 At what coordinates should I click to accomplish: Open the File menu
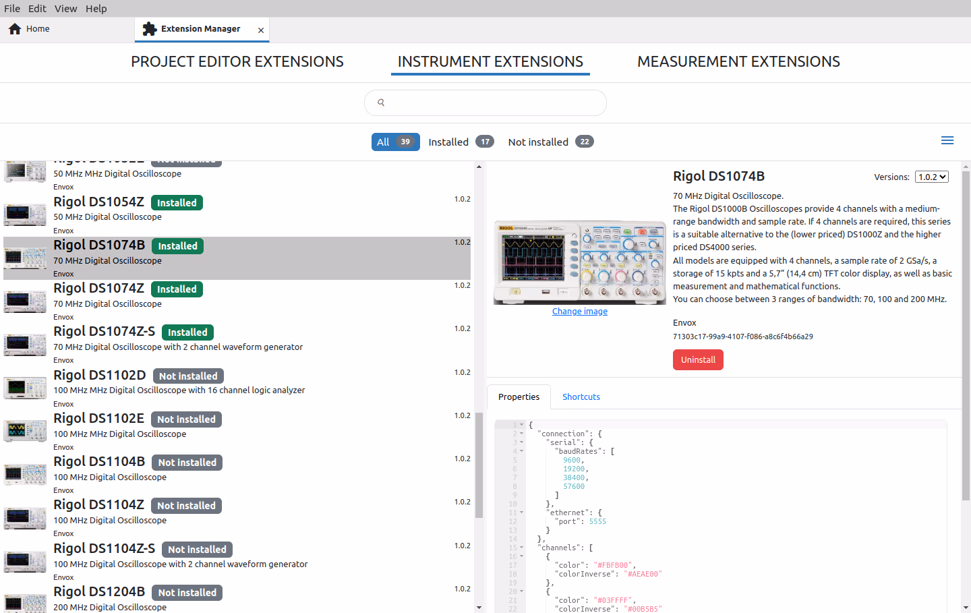tap(12, 9)
